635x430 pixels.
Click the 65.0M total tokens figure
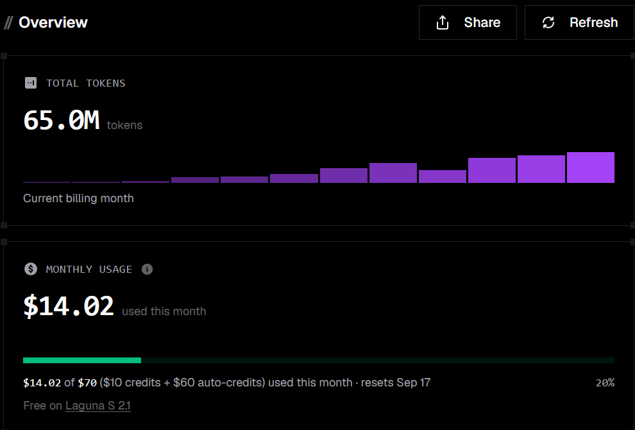tap(62, 121)
